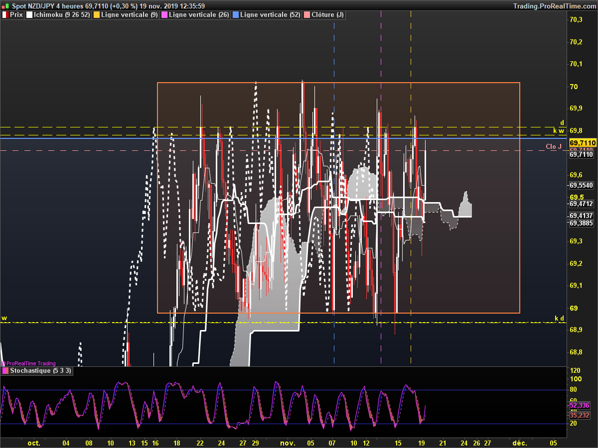Click the magenta swatch of Ligne verticale (26)
598x448 pixels.
[x=165, y=15]
